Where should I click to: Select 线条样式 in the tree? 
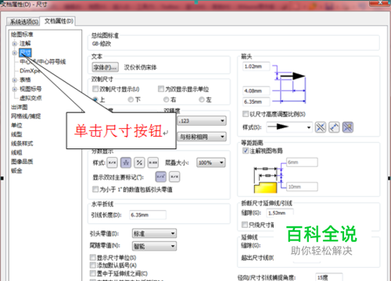22,144
